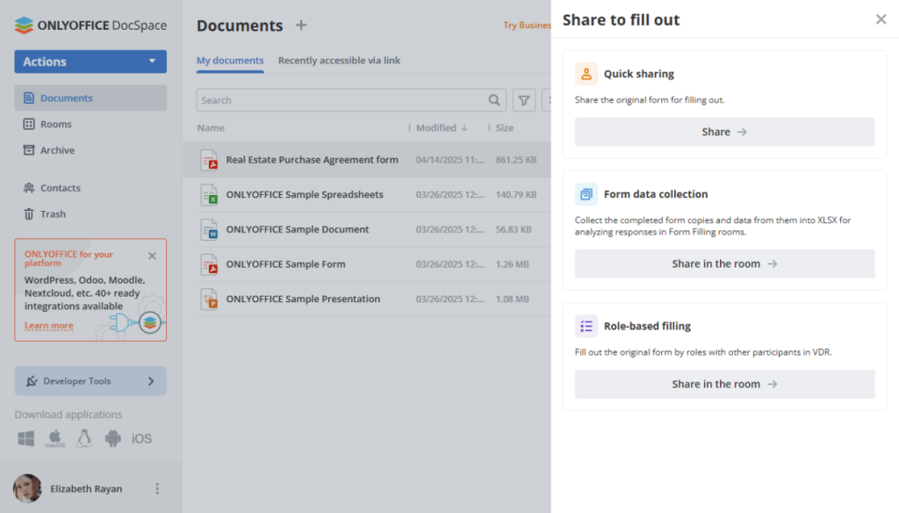Open the Rooms section
This screenshot has height=513, width=899.
(54, 124)
